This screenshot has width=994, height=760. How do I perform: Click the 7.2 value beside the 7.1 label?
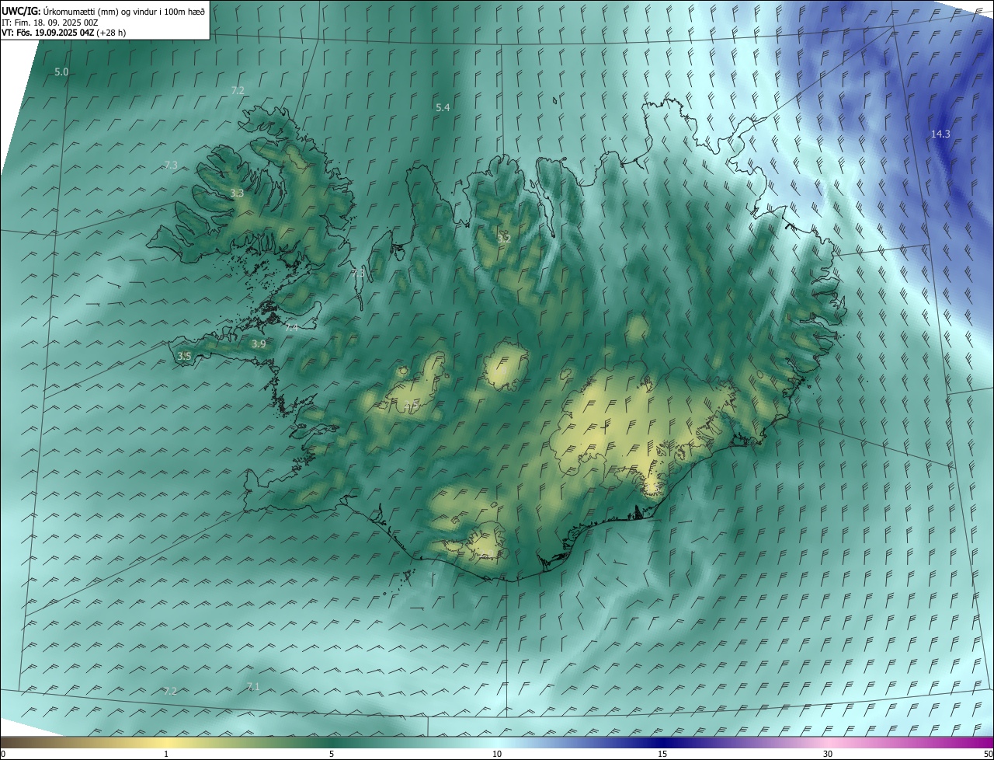(x=170, y=691)
